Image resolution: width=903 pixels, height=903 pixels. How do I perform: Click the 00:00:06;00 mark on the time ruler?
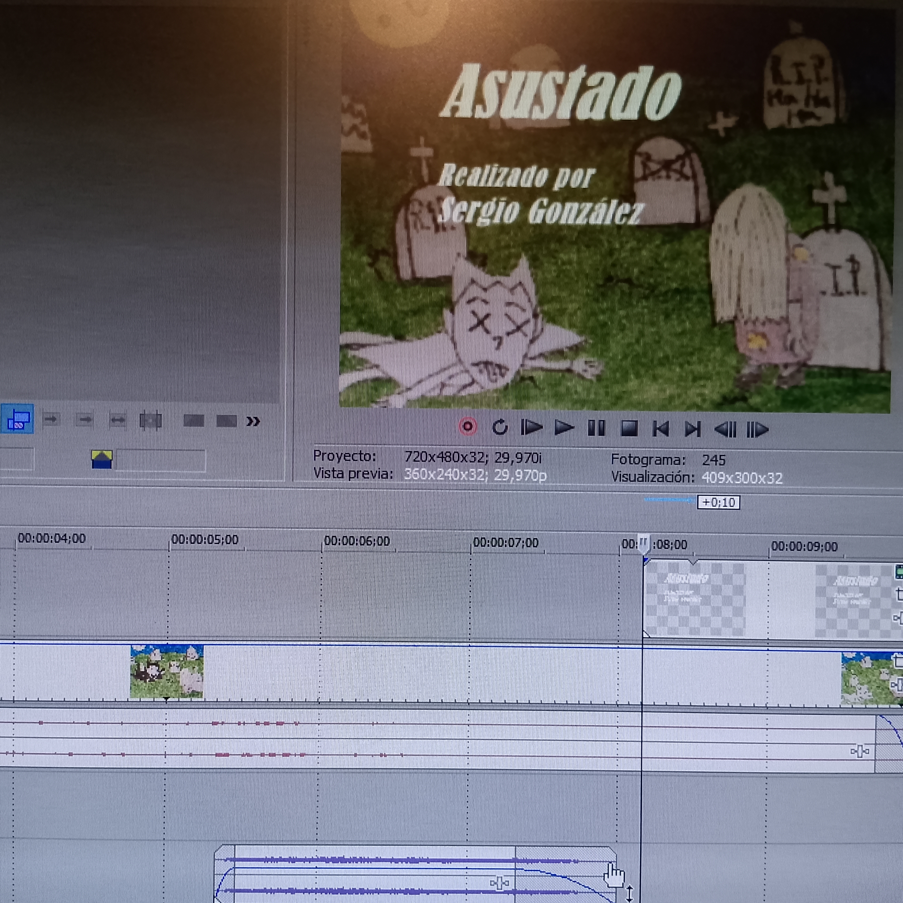[x=357, y=541]
